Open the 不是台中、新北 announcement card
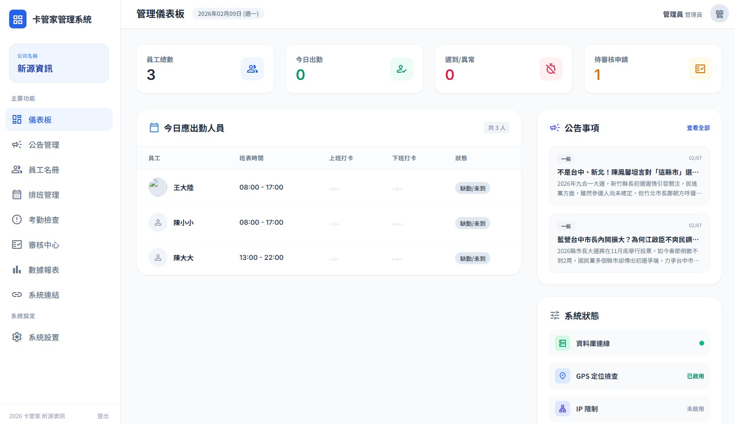 (x=629, y=176)
